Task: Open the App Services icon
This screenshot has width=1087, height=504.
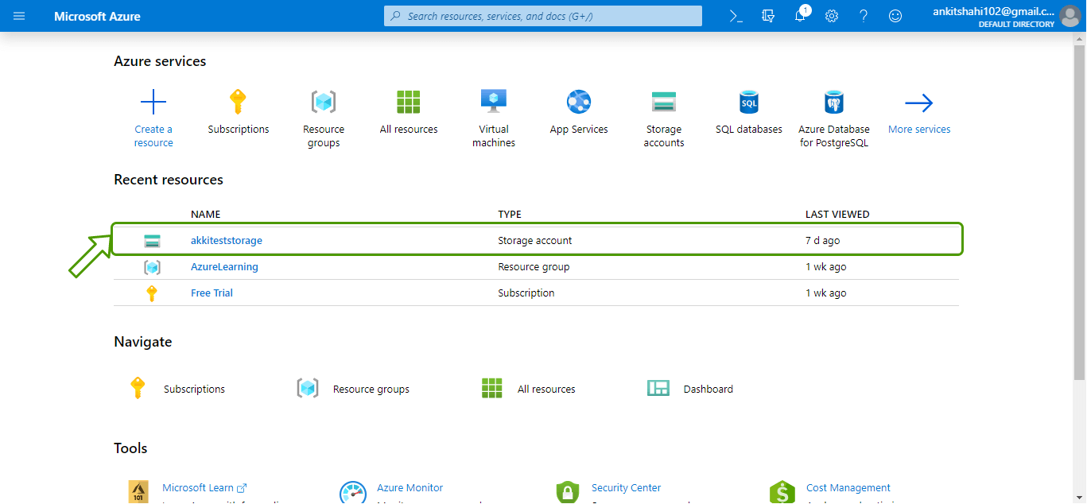Action: pyautogui.click(x=579, y=102)
